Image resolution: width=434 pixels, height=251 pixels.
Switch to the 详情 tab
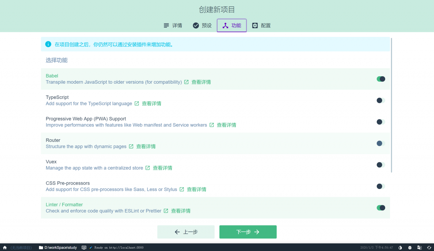tap(173, 25)
